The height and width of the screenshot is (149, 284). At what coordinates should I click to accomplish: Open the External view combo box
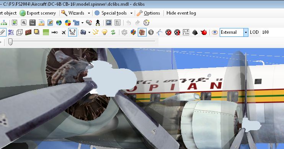(234, 32)
